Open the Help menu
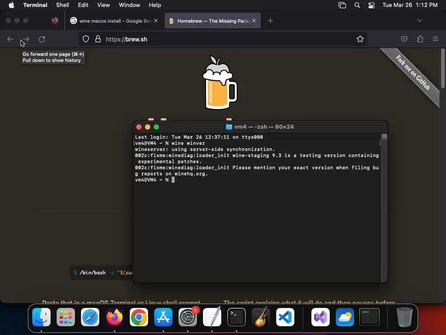The image size is (446, 335). pos(155,5)
